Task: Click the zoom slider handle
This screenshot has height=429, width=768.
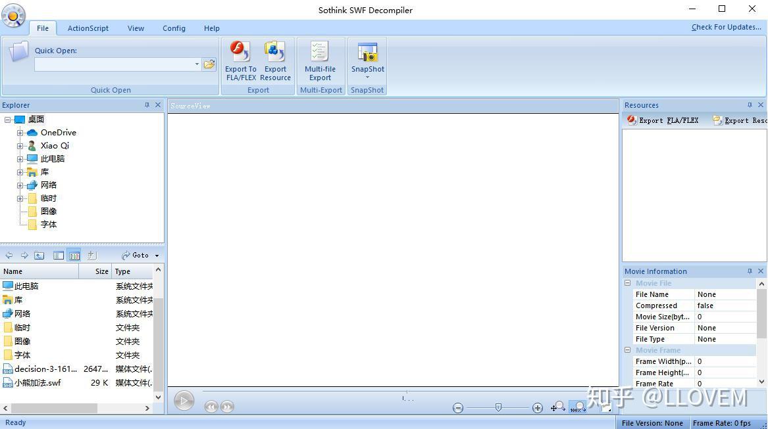Action: pyautogui.click(x=498, y=407)
